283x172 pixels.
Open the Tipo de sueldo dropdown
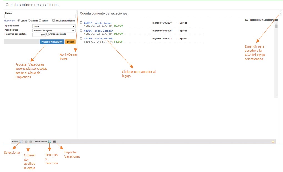coord(54,26)
